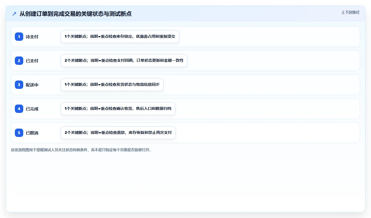Click the title 从创建订单到完成交易的关键状态与测试断点
Screen dimensions: 371x218
(76, 14)
